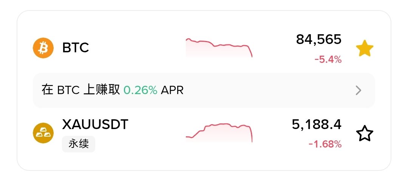Click the 上 character in earn banner

[88, 90]
